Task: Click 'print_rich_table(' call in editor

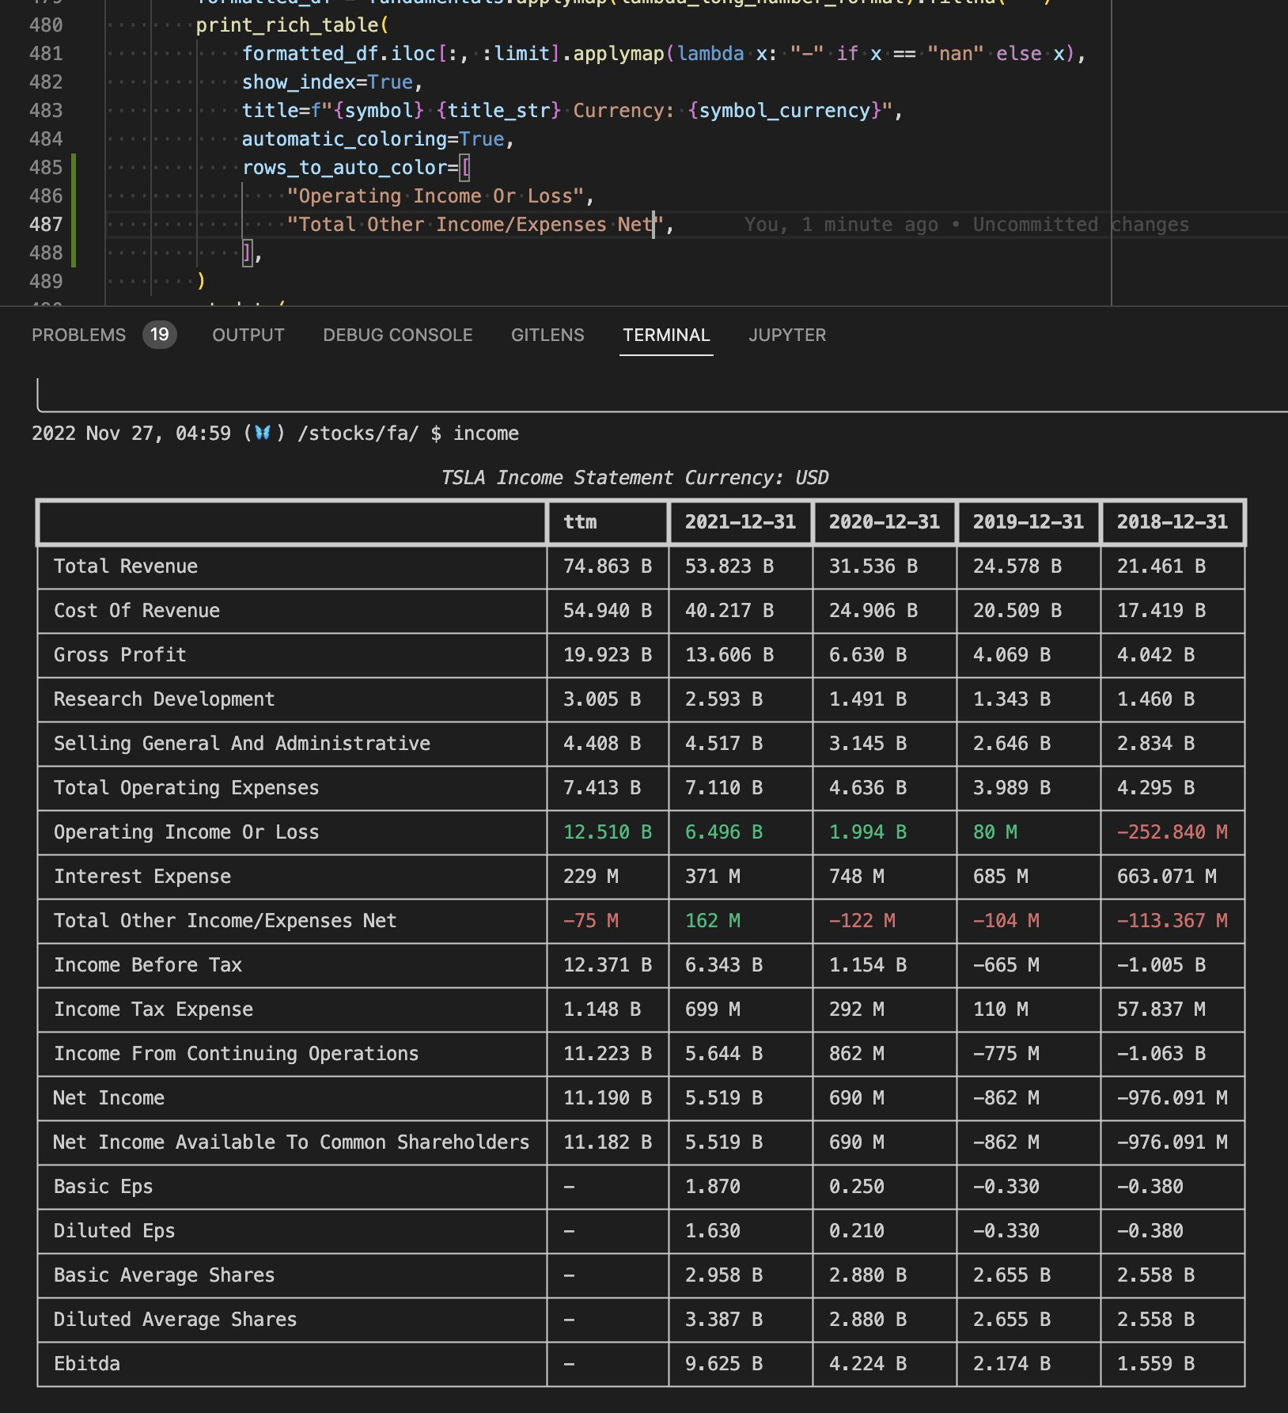Action: pyautogui.click(x=292, y=25)
